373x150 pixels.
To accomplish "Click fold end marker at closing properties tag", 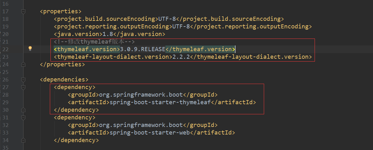I will [x=23, y=64].
